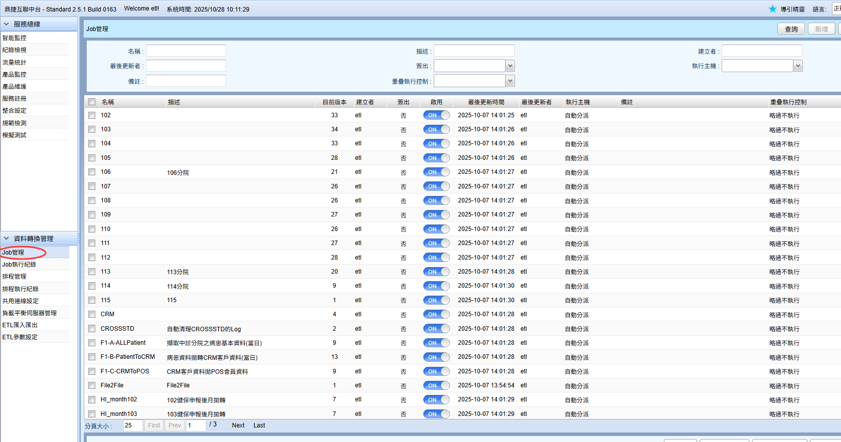The image size is (841, 442).
Task: Click the 名稱 filter input field
Action: (x=186, y=51)
